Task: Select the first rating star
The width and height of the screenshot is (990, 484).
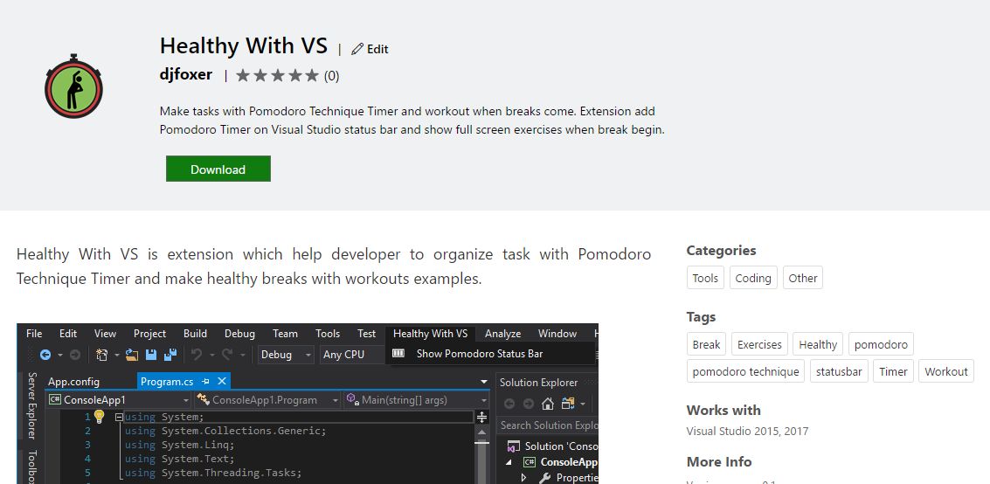Action: pyautogui.click(x=243, y=76)
